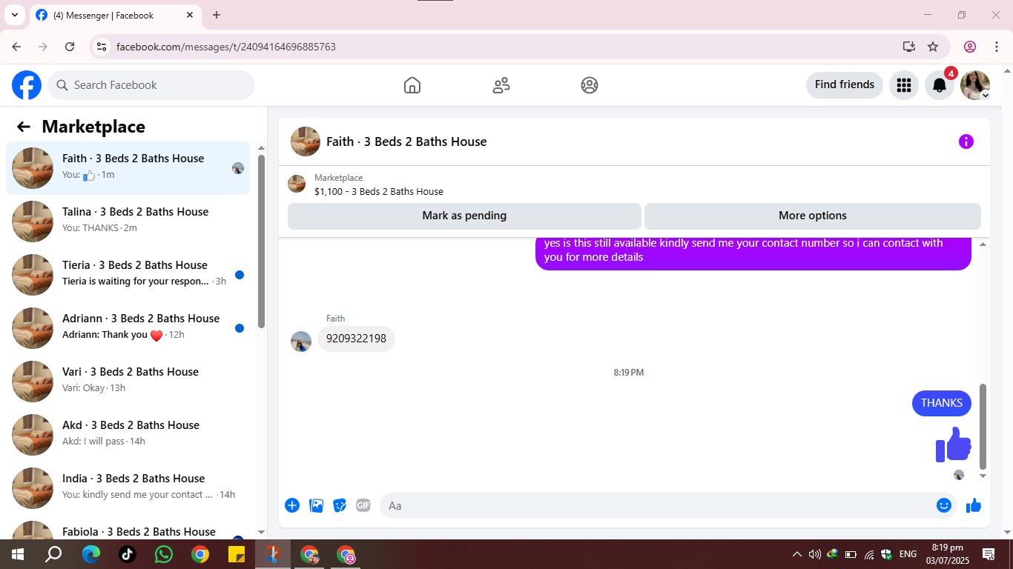The height and width of the screenshot is (569, 1013).
Task: Open Sticky Notes from the taskbar
Action: [236, 554]
